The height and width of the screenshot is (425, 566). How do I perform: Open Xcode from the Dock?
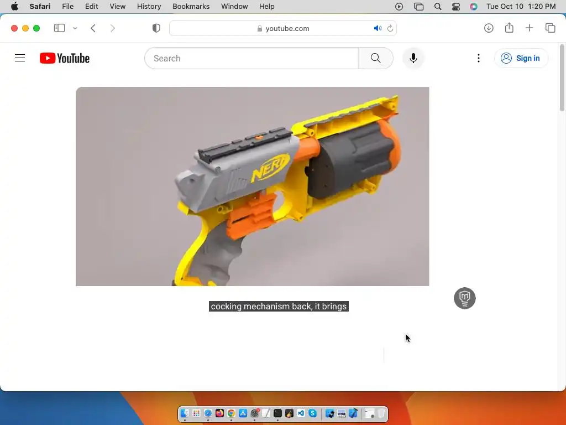click(x=353, y=413)
